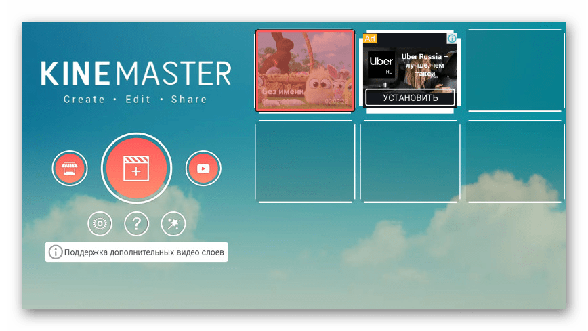Open the YouTube channel icon
The height and width of the screenshot is (331, 588).
pos(203,169)
